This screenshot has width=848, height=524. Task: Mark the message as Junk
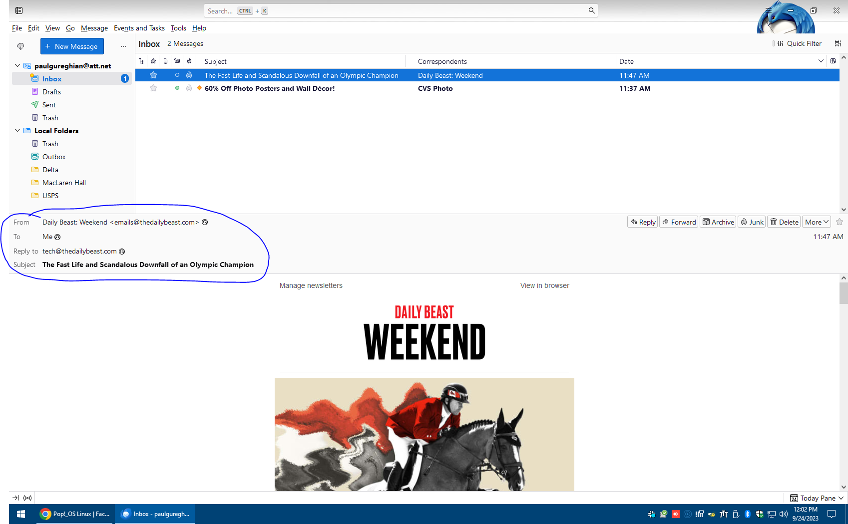752,222
